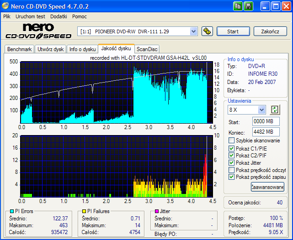The image size is (293, 240).
Task: Click the copy-to-clipboard icon in title bar
Action: click(x=238, y=6)
